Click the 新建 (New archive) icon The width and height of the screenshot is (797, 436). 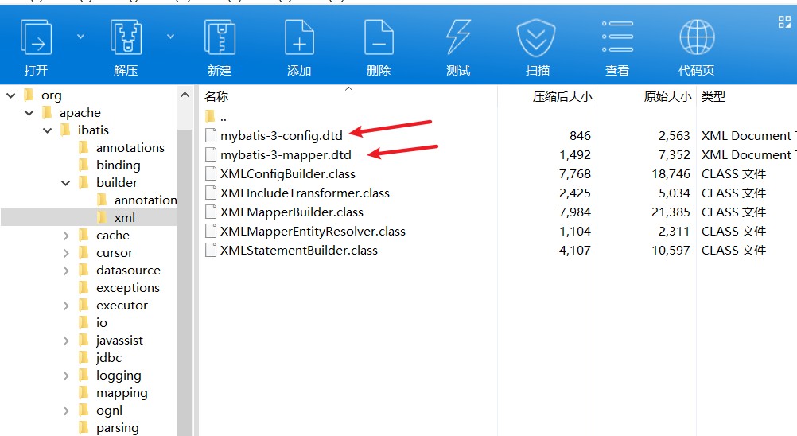pyautogui.click(x=220, y=38)
